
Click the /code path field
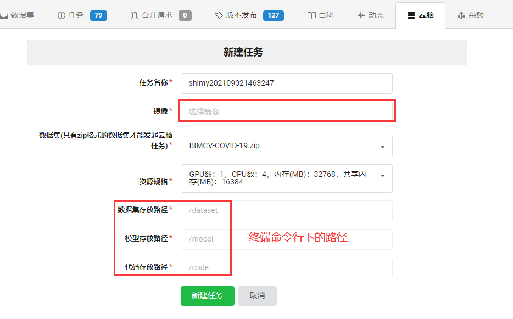tap(287, 267)
